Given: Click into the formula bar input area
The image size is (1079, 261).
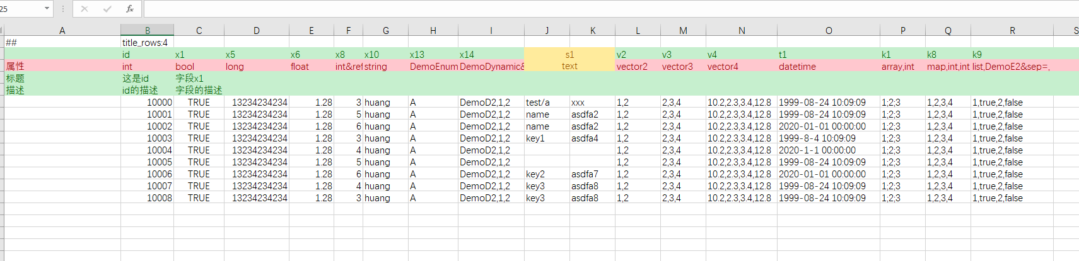Looking at the screenshot, I should point(568,9).
